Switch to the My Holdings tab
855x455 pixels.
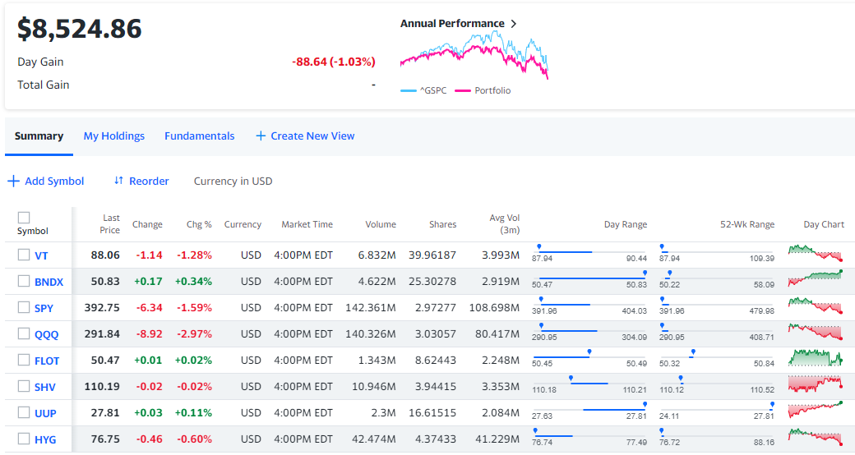click(113, 136)
